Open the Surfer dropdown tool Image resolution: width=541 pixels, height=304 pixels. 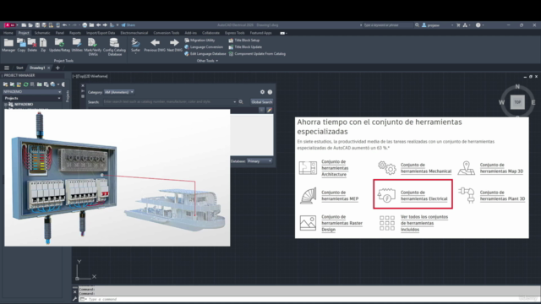click(x=135, y=46)
